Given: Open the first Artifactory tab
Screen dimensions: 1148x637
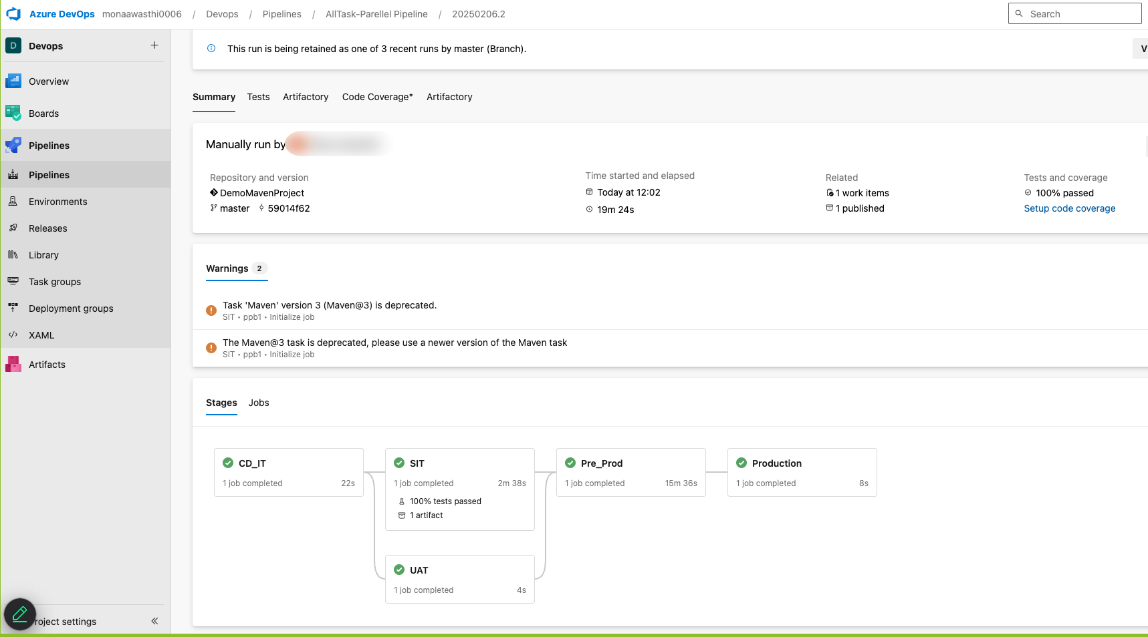Looking at the screenshot, I should [306, 97].
